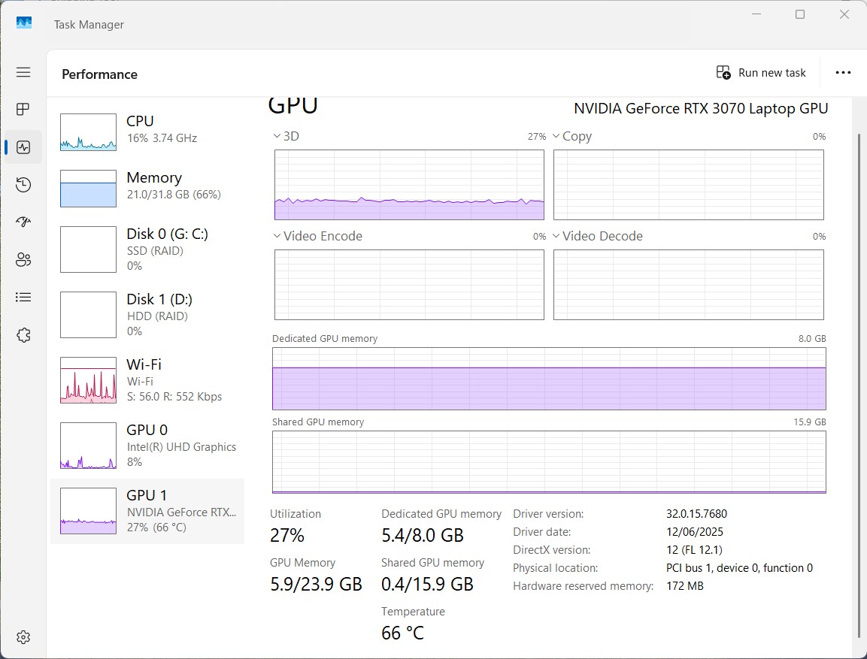This screenshot has height=659, width=867.
Task: Click the Copy usage graph
Action: [688, 185]
